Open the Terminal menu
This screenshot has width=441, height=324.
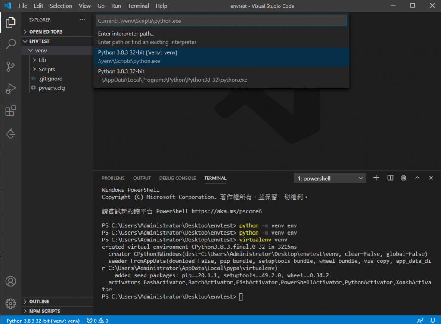tap(138, 6)
